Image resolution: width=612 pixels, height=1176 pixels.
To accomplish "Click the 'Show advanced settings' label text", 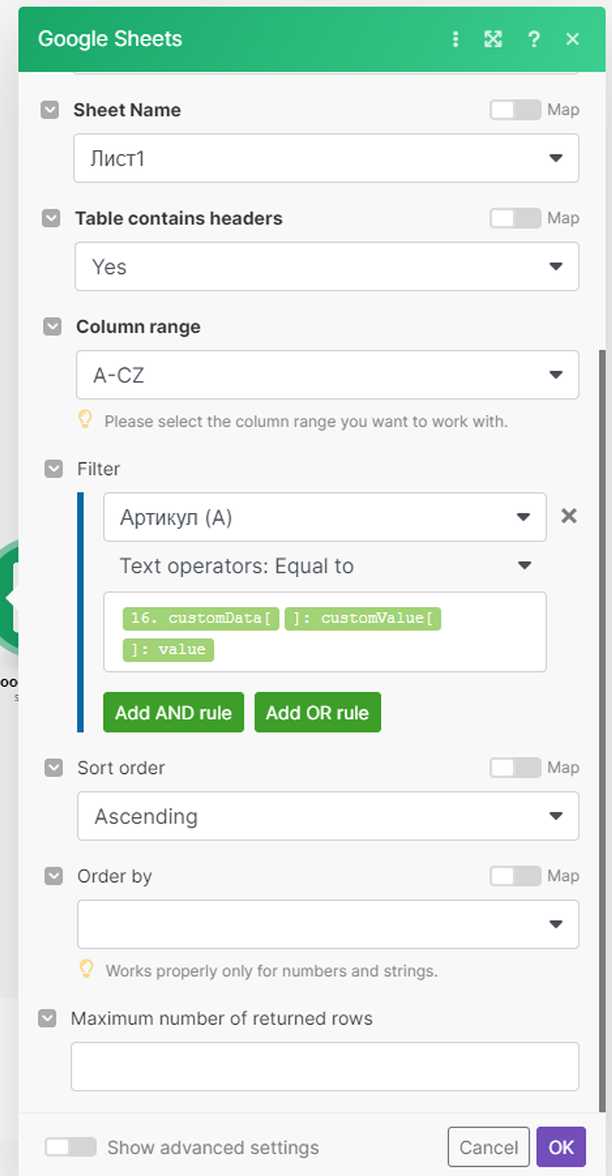I will point(213,1147).
